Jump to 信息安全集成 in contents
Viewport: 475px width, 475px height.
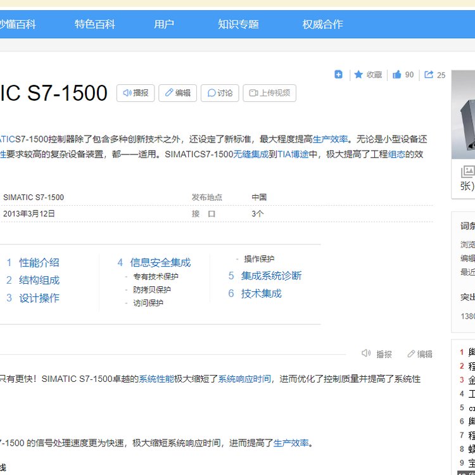coord(160,262)
